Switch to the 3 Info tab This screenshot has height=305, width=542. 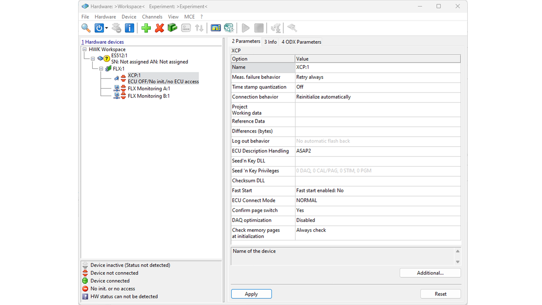coord(270,42)
